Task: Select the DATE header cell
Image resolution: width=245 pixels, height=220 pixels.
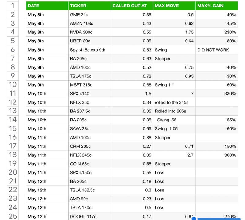Action: click(47, 6)
